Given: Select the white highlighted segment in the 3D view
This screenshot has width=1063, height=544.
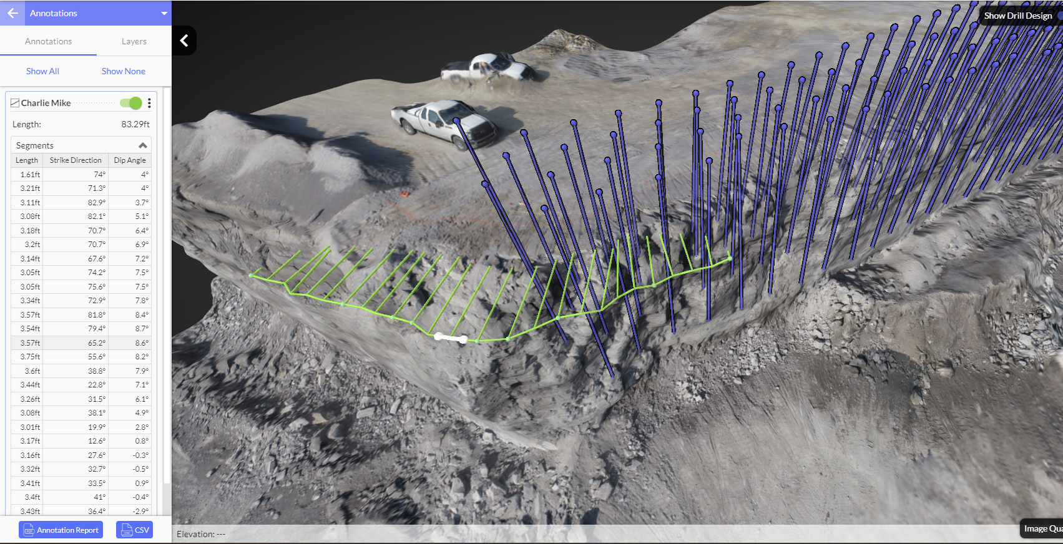Looking at the screenshot, I should pyautogui.click(x=451, y=338).
